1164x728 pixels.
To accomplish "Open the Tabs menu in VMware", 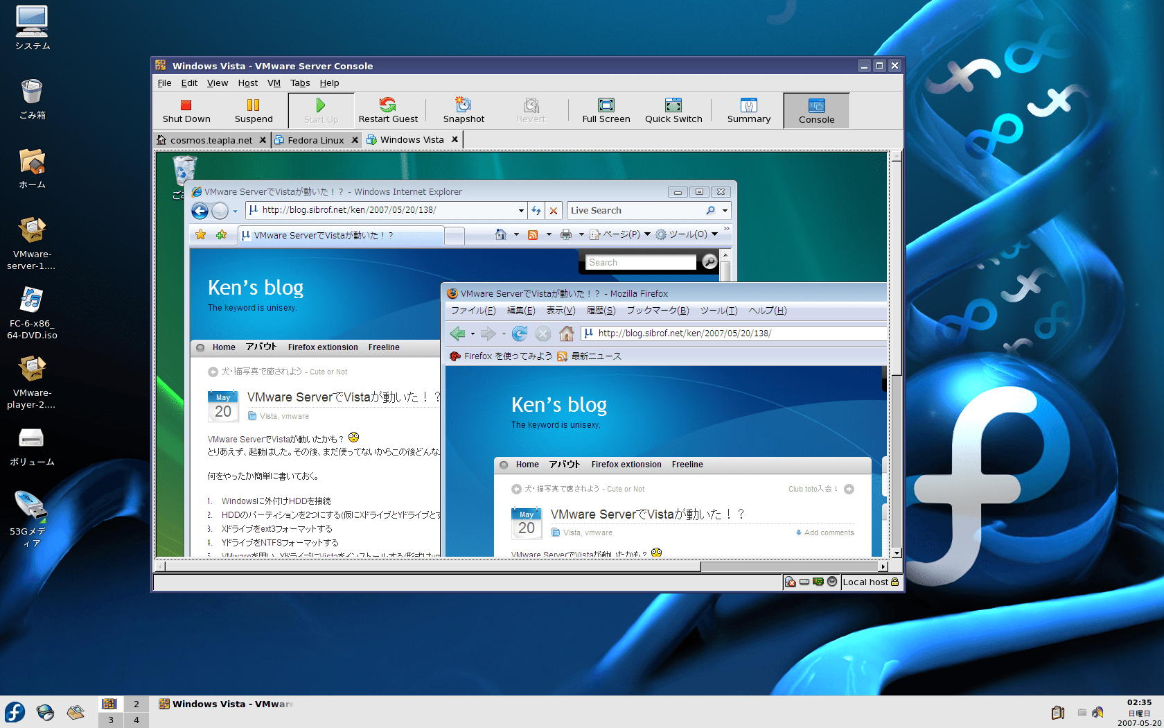I will click(300, 83).
